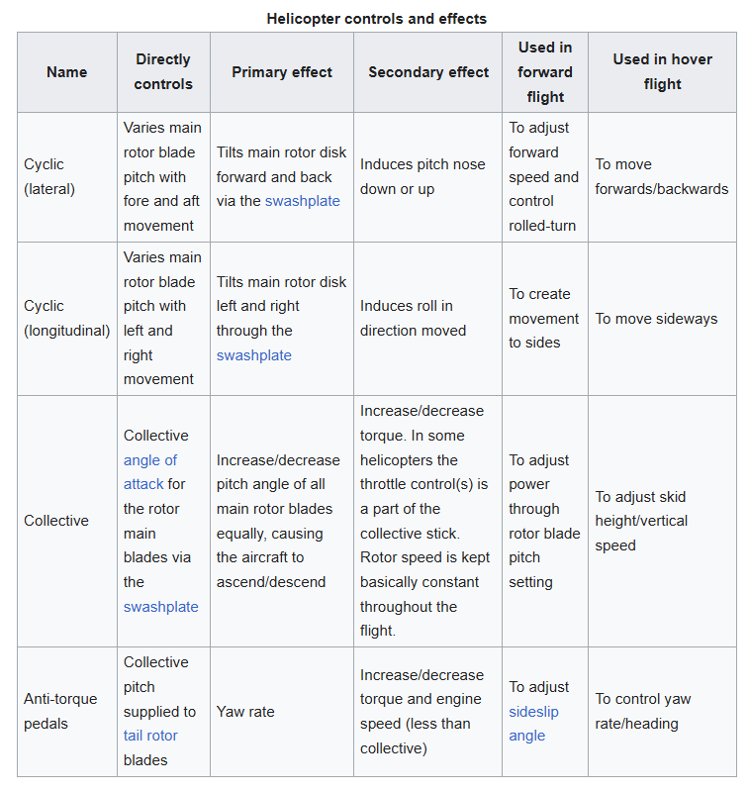Click the "Helicopter controls and effects" caption
Viewport: 749px width, 792px height.
point(376,19)
